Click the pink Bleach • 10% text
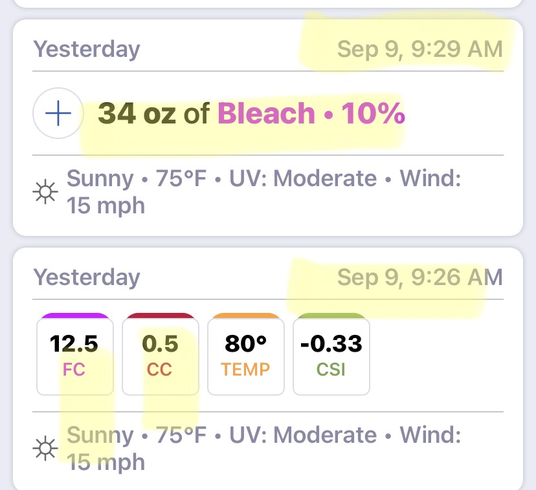536x490 pixels. tap(311, 113)
